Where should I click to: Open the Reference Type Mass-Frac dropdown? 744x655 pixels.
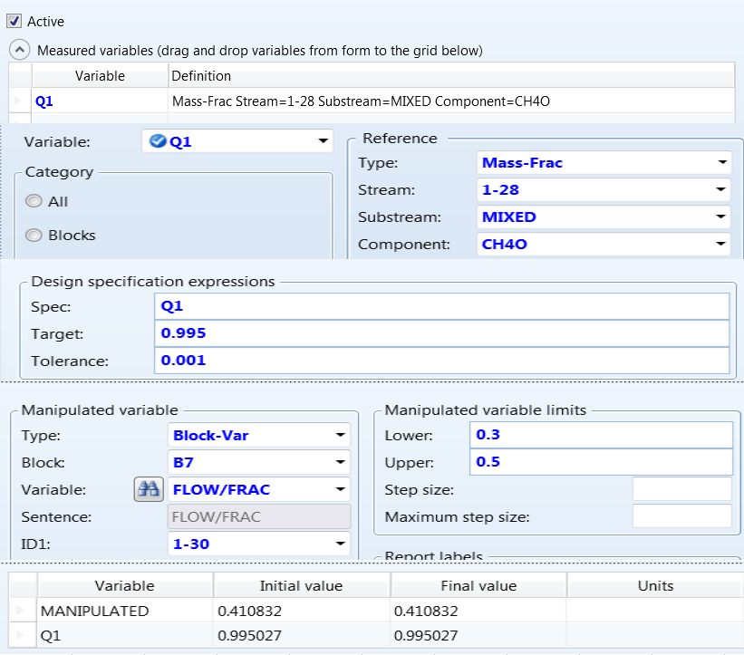tap(722, 163)
